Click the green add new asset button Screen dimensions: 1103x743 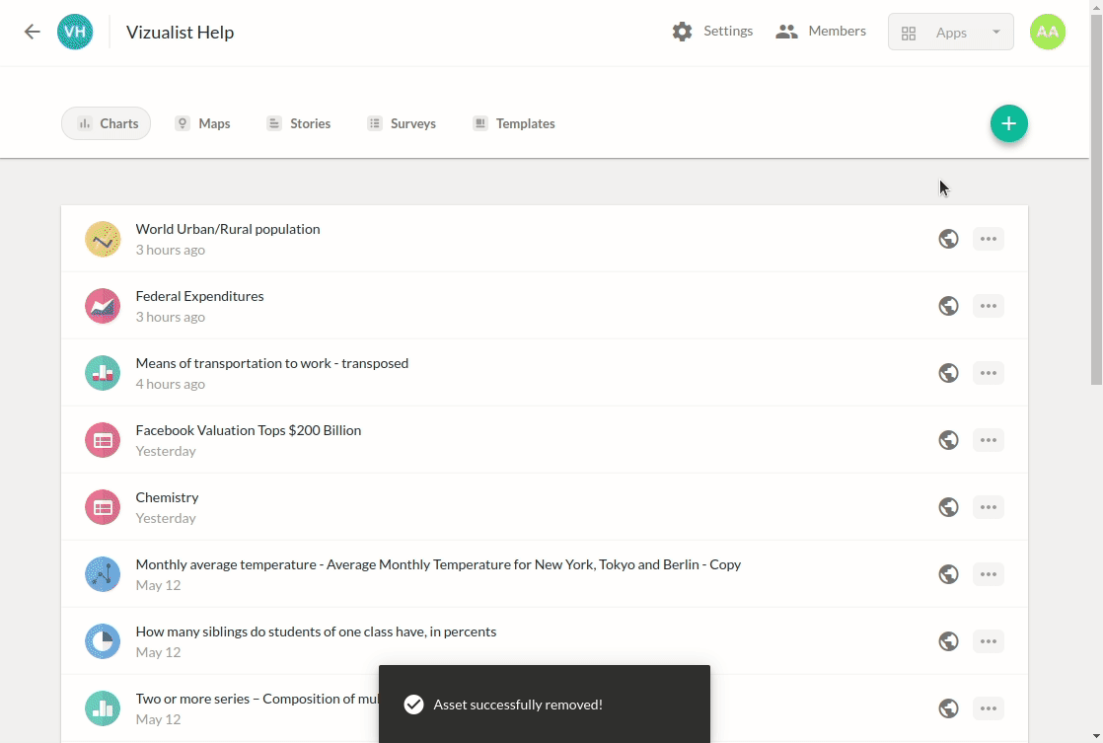1008,123
